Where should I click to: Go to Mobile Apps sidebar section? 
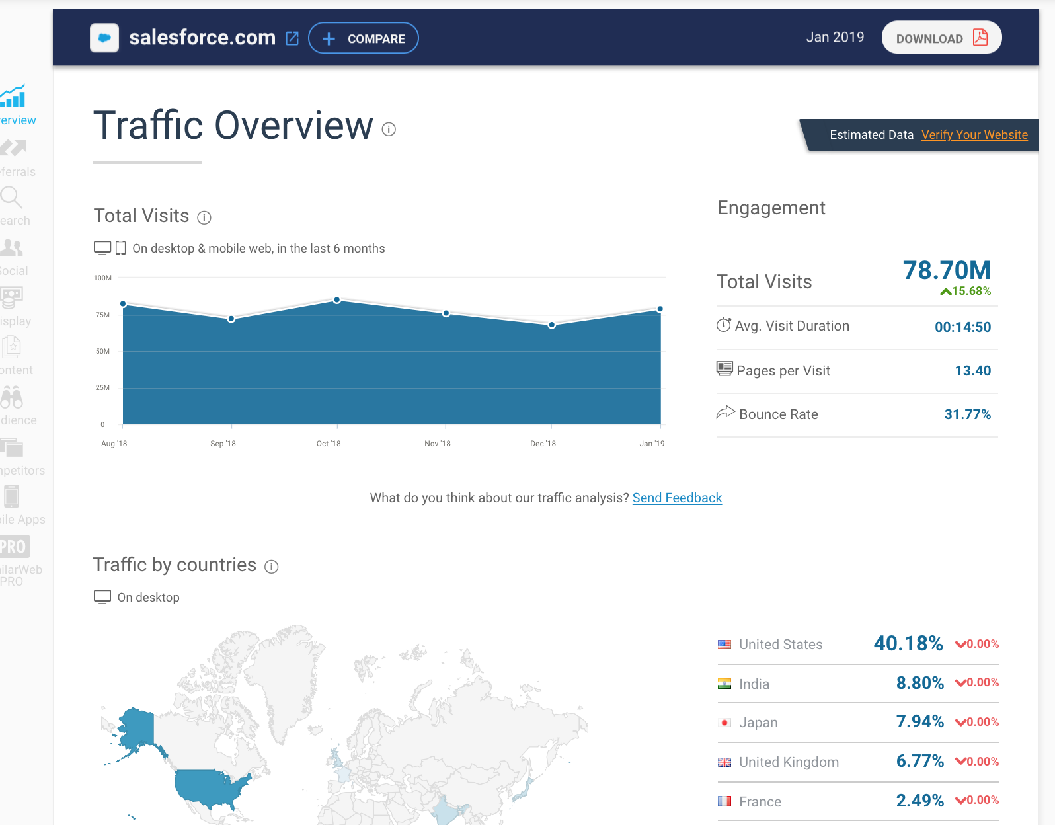pyautogui.click(x=22, y=505)
